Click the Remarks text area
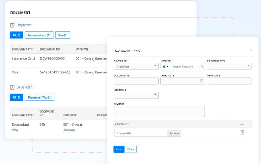The width and height of the screenshot is (261, 164). click(159, 112)
